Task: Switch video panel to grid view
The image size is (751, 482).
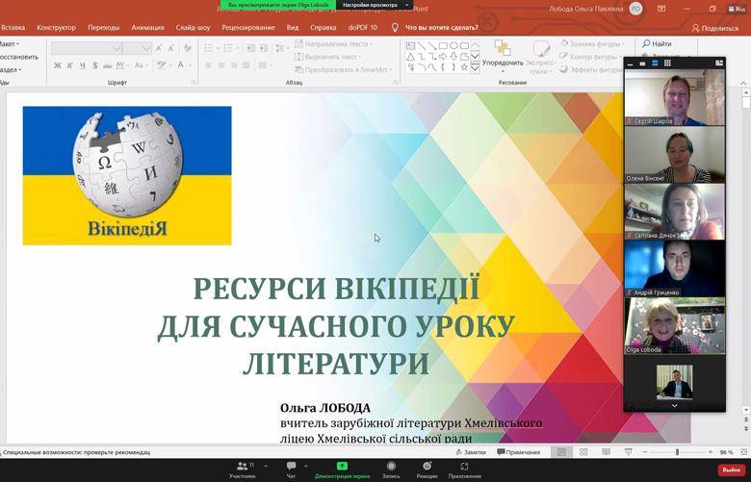Action: pyautogui.click(x=667, y=63)
